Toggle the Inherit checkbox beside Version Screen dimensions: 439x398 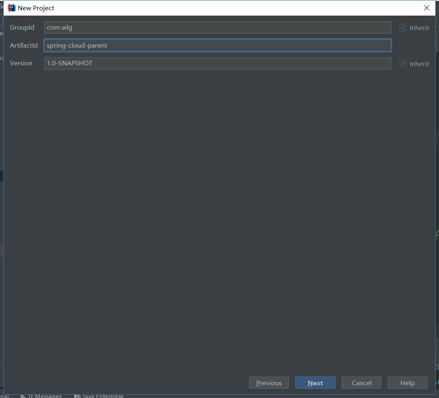(403, 64)
